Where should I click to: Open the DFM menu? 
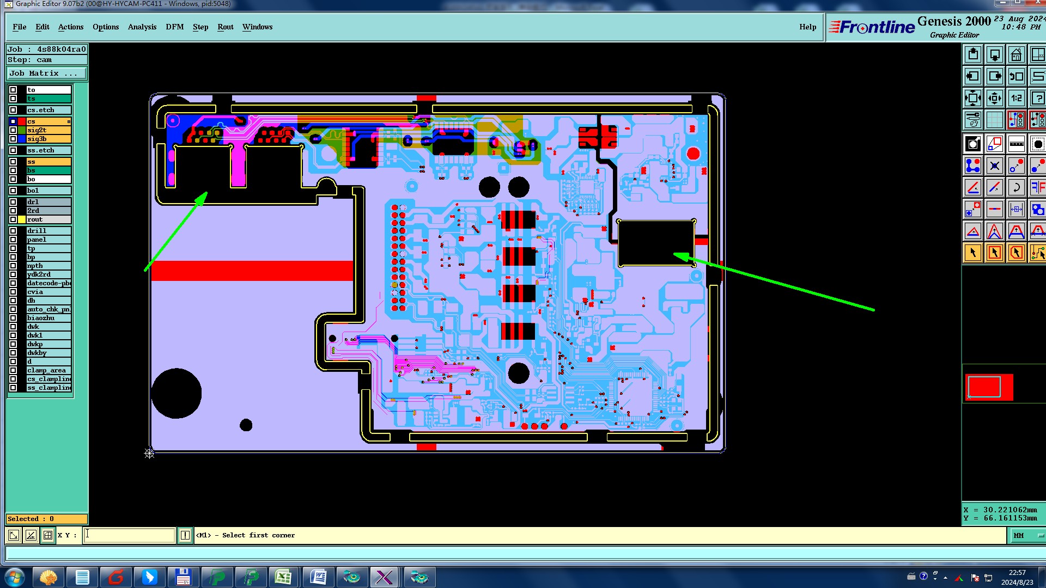click(174, 27)
